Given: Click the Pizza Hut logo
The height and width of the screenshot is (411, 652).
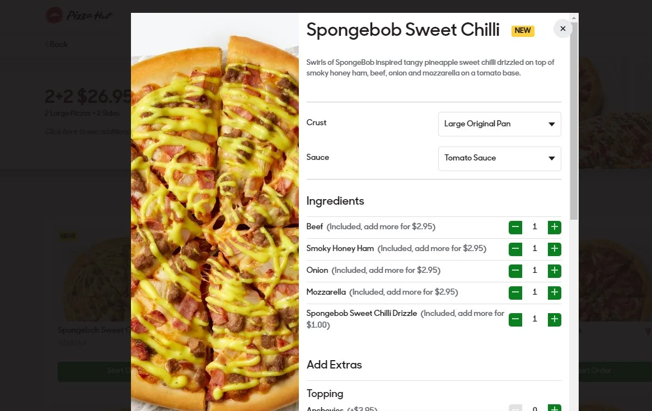Looking at the screenshot, I should pyautogui.click(x=79, y=16).
